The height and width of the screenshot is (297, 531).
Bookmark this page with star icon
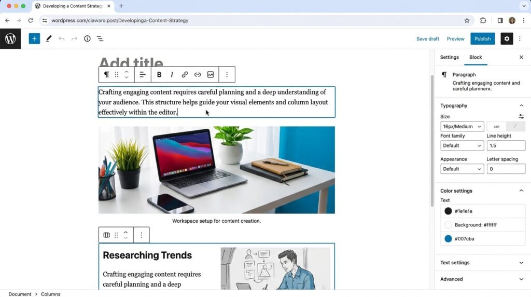467,20
